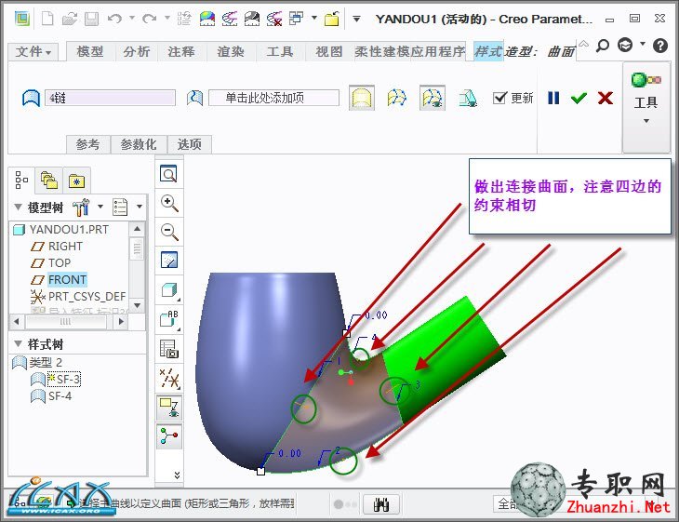679x522 pixels.
Task: Open the 参数化 panel tab
Action: point(139,144)
